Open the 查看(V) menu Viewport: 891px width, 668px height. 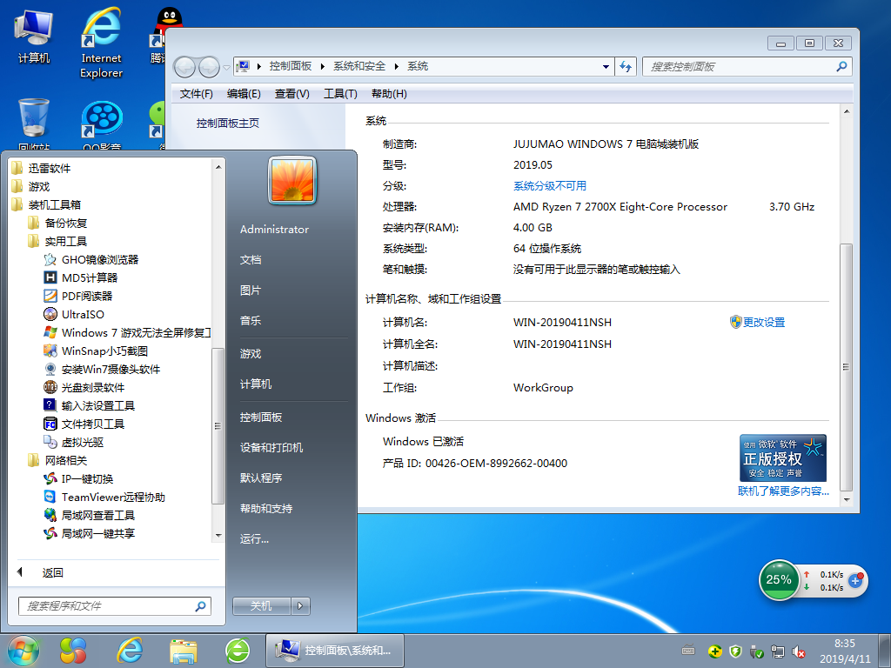point(291,94)
